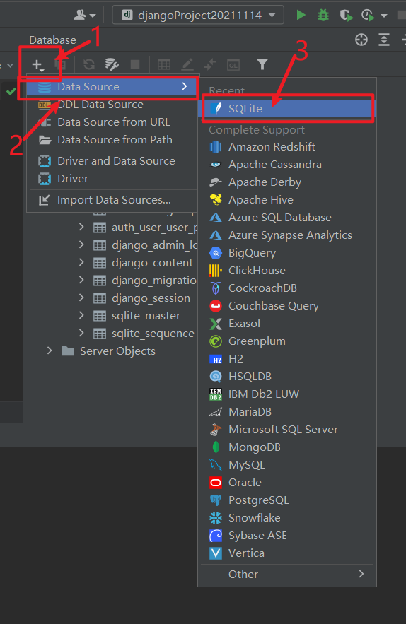Image resolution: width=406 pixels, height=624 pixels.
Task: Choose Apache Derby data source
Action: click(x=287, y=182)
